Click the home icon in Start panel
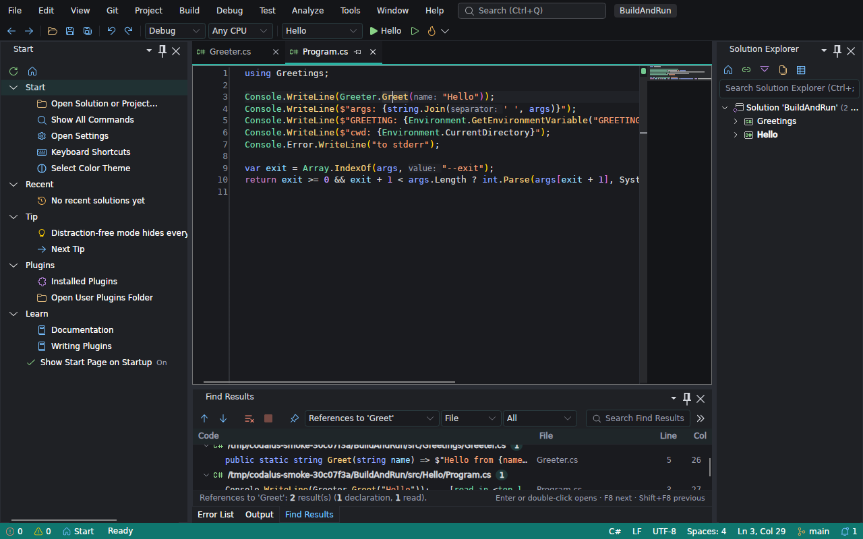The image size is (863, 539). 32,71
